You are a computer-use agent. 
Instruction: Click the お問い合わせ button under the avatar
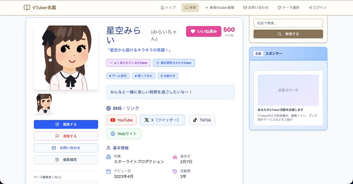[66, 148]
